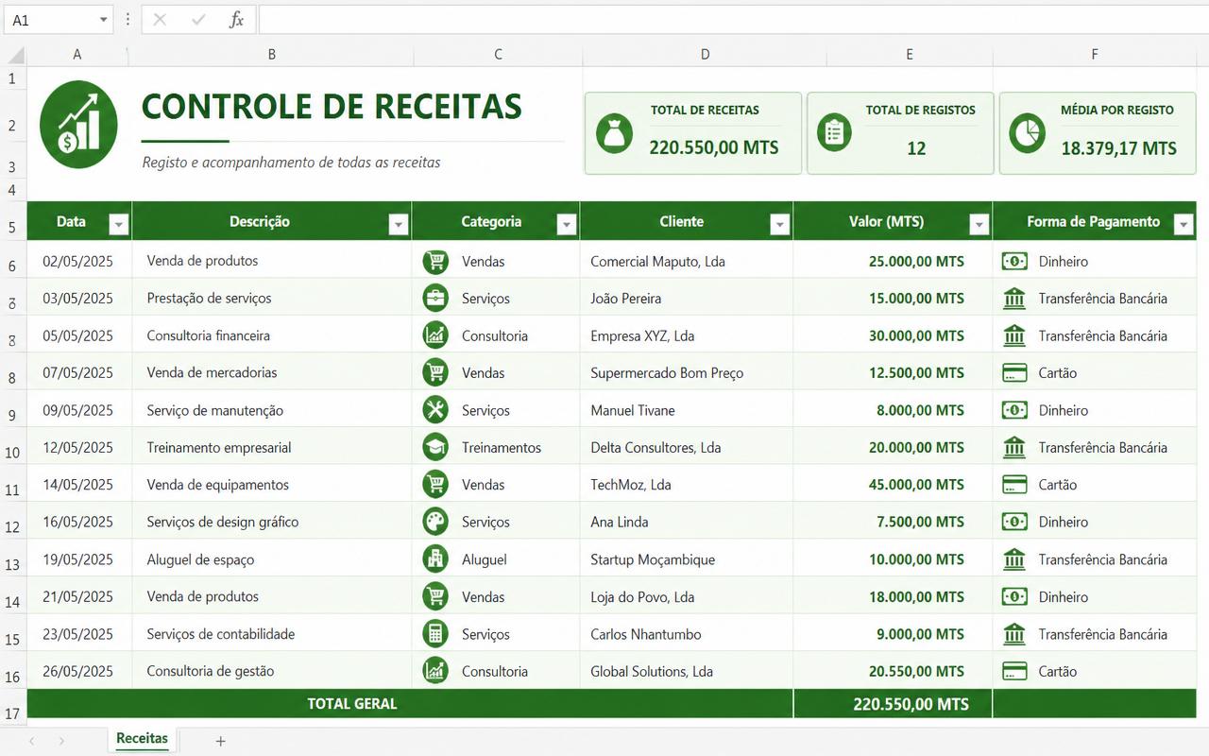Open the Valor (MTS) filter dropdown

(979, 224)
